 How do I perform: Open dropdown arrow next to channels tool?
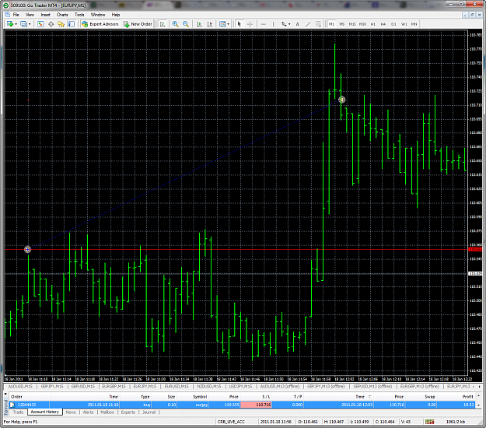[289, 24]
